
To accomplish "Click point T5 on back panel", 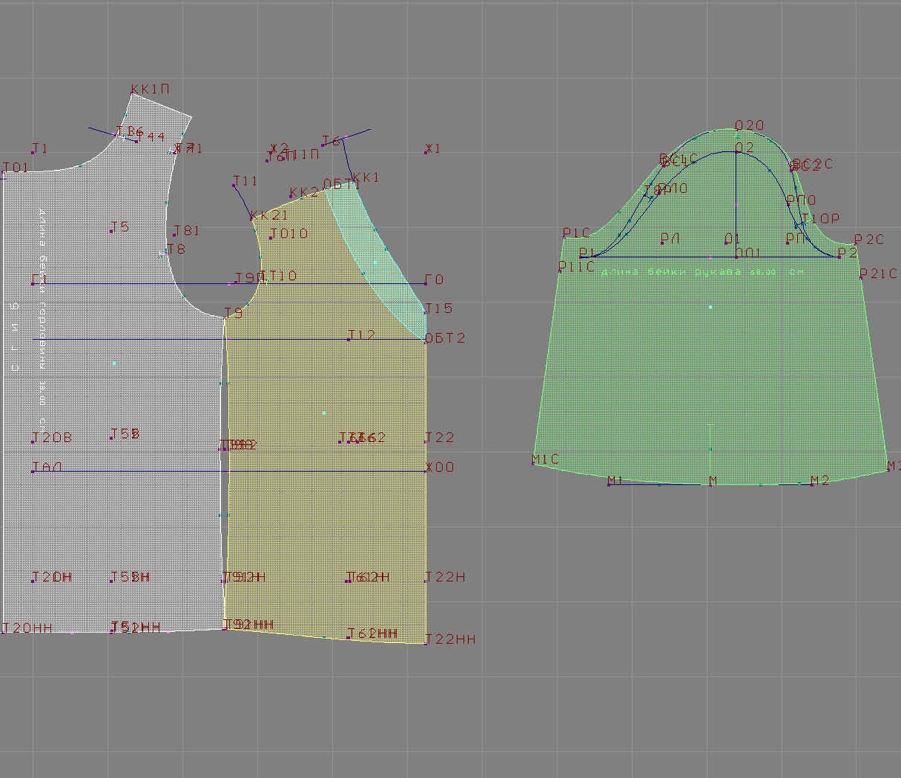I will coord(112,231).
